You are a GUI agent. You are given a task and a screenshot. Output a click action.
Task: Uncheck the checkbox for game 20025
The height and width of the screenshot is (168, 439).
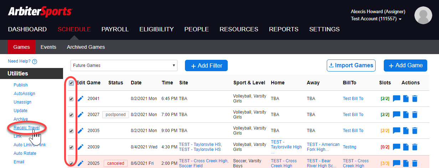(x=71, y=163)
